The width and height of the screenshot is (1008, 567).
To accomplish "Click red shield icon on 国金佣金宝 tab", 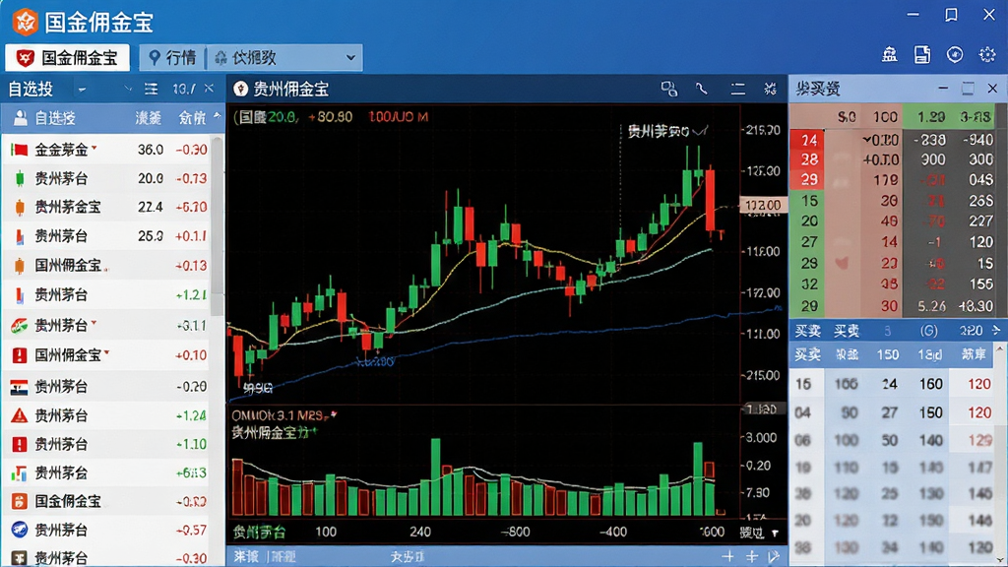I will pos(25,58).
